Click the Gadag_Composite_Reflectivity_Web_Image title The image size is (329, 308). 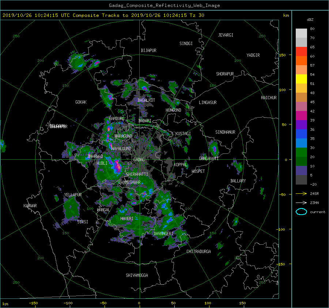coord(164,5)
